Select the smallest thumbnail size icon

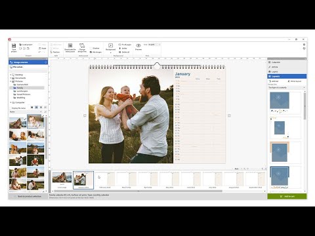(32, 108)
